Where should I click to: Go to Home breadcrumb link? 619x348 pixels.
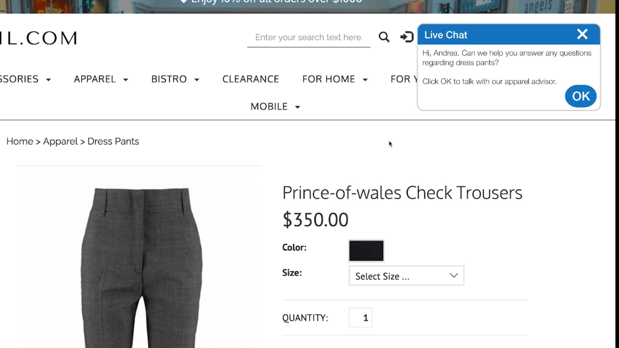(20, 141)
